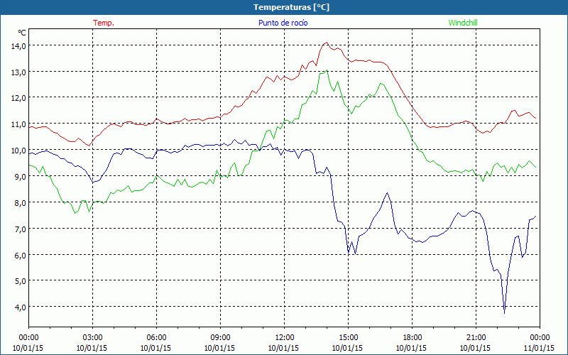Viewport: 568px width, 355px height.
Task: Click the red temperature peak near 14:00
Action: (x=327, y=43)
